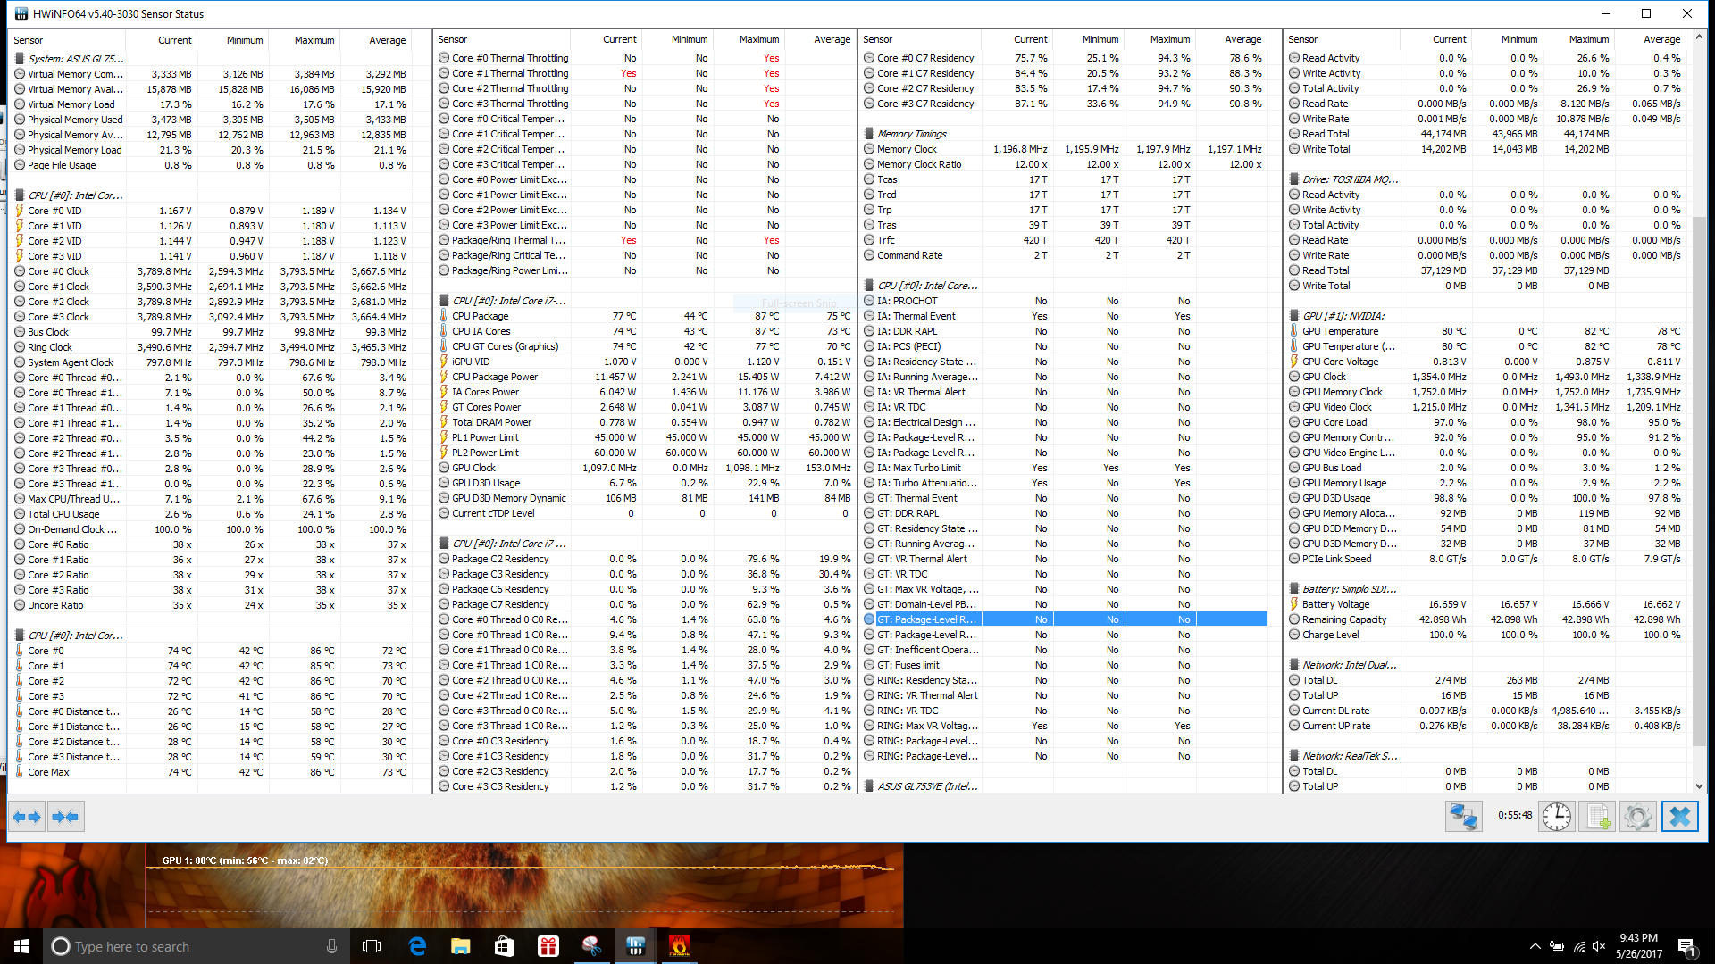Open the remote network monitoring icon
This screenshot has width=1715, height=964.
point(1463,817)
